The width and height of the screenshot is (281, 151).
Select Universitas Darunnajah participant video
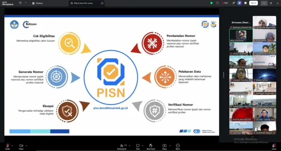[x=264, y=22]
